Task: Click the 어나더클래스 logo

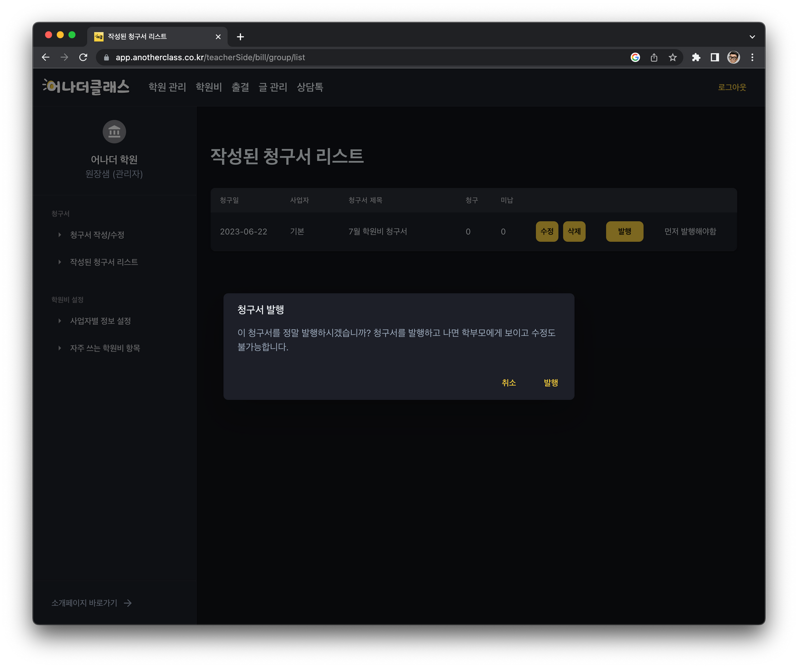Action: 86,87
